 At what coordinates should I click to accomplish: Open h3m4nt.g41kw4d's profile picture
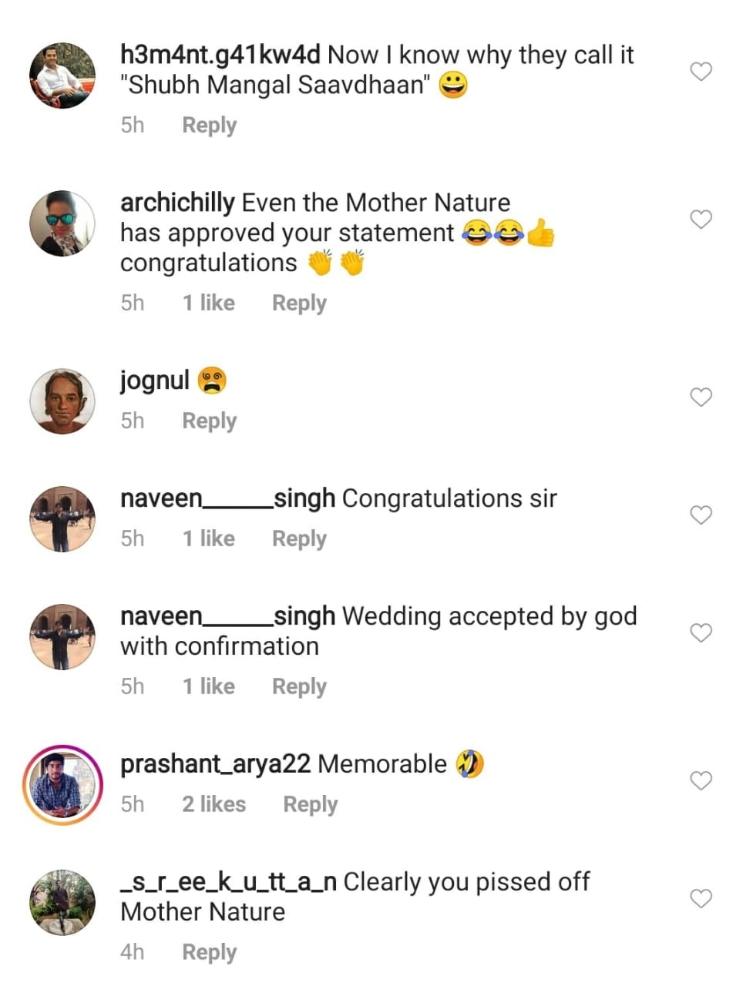click(x=62, y=75)
